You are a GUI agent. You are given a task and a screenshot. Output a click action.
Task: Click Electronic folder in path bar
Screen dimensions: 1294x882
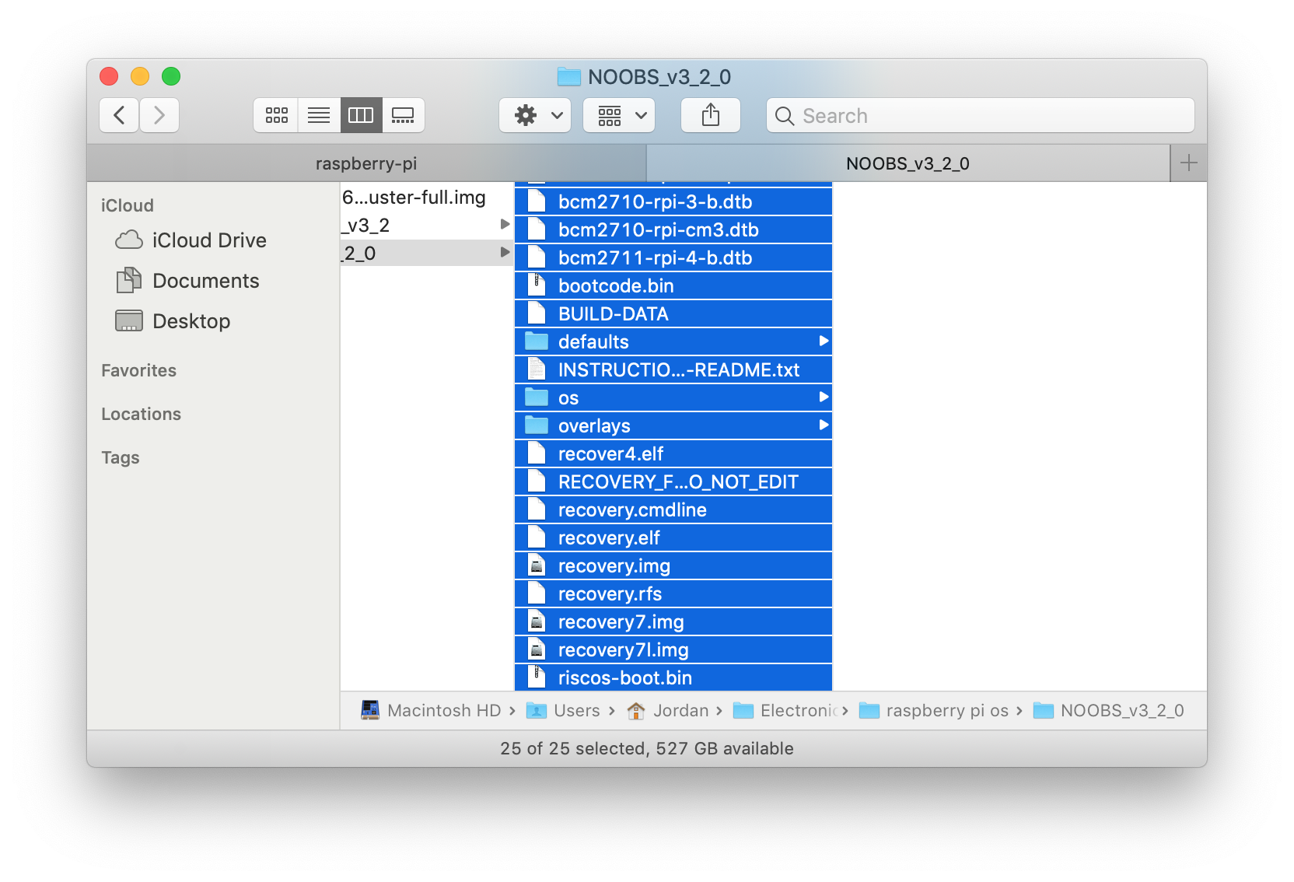click(x=787, y=710)
